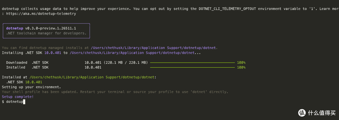Click the install destination path ending in 'dotnet...'

(x=135, y=53)
